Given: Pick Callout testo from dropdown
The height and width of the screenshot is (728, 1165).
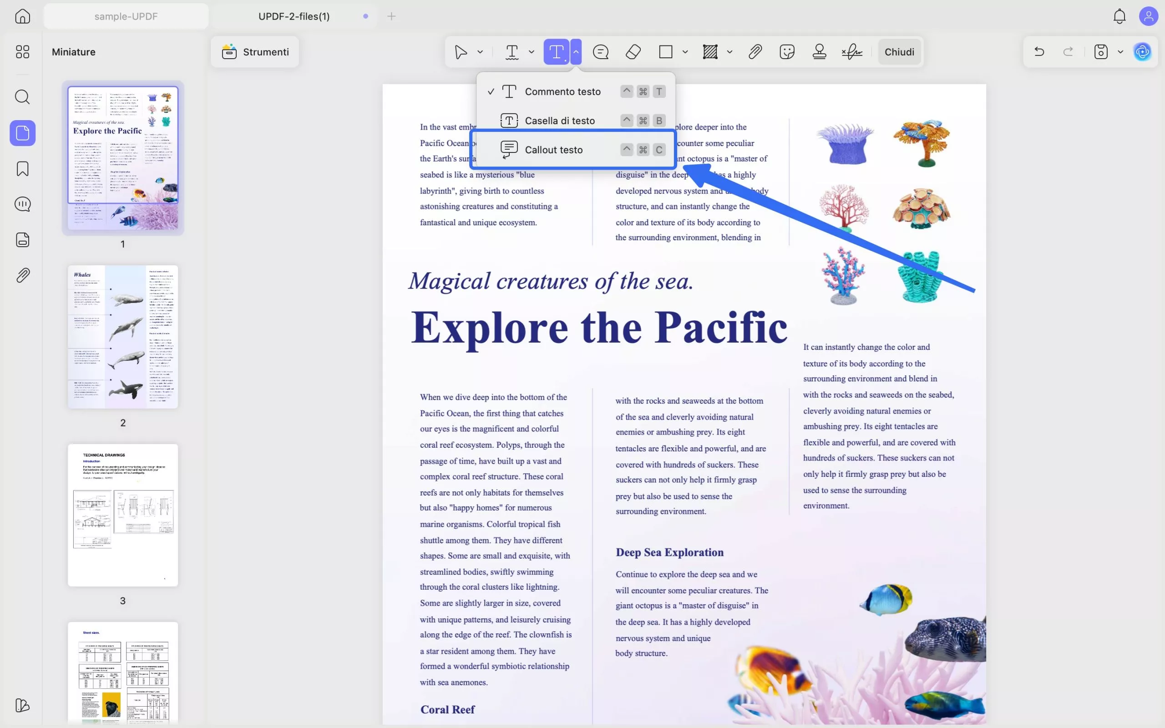Looking at the screenshot, I should [554, 150].
